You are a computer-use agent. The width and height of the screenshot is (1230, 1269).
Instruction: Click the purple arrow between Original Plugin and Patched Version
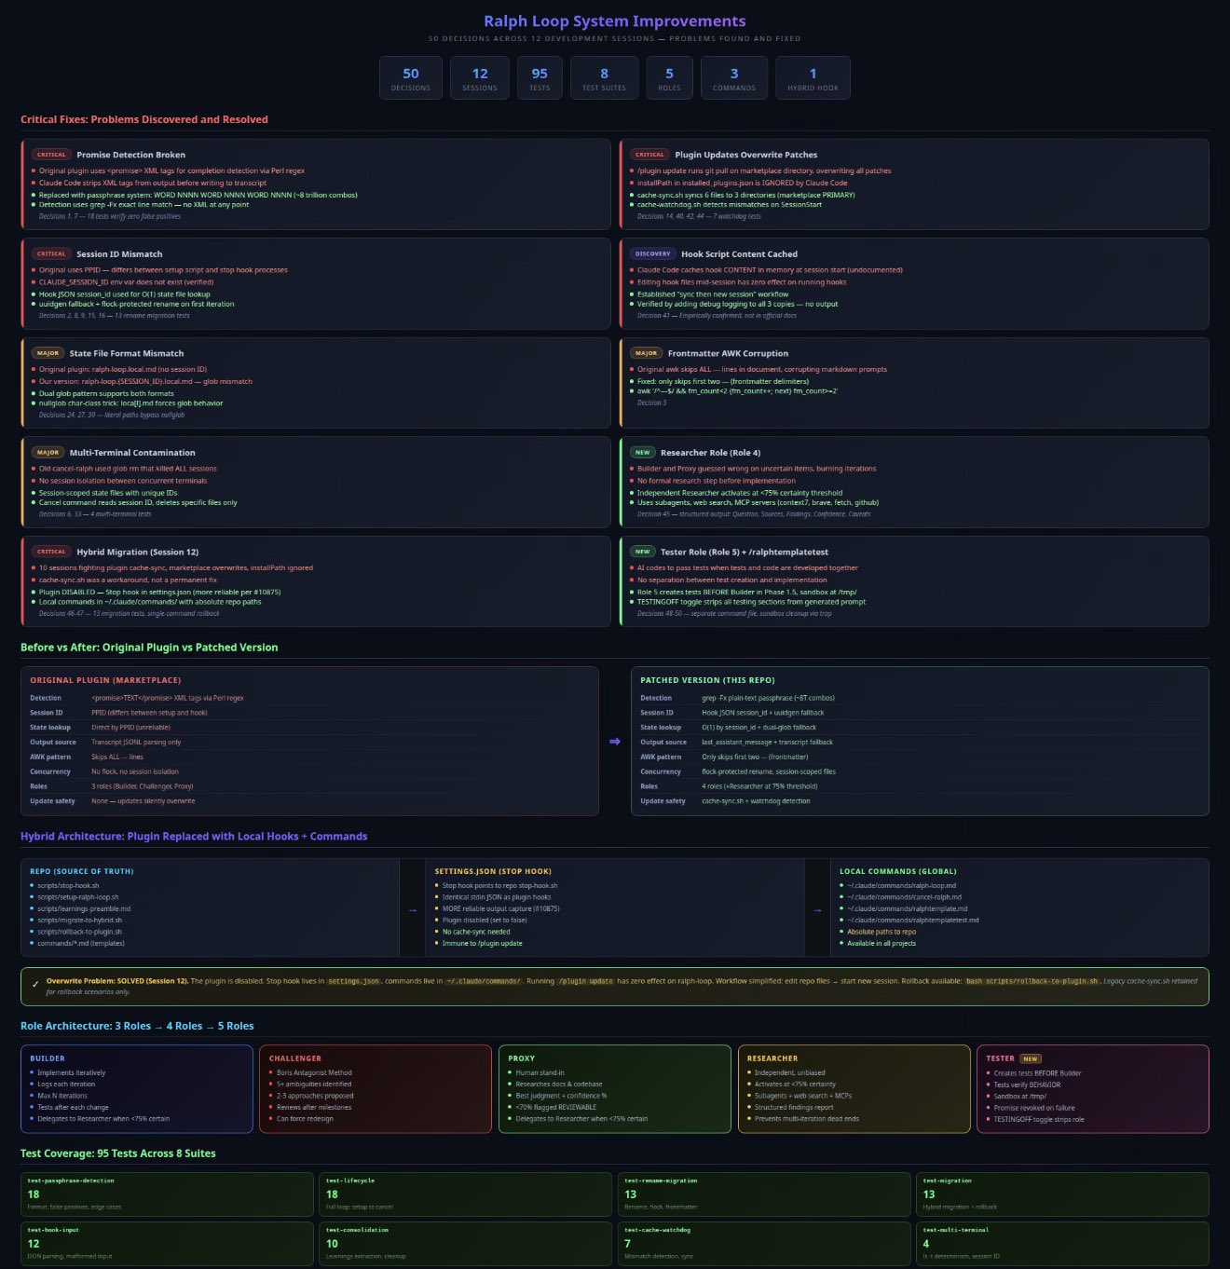pyautogui.click(x=614, y=742)
